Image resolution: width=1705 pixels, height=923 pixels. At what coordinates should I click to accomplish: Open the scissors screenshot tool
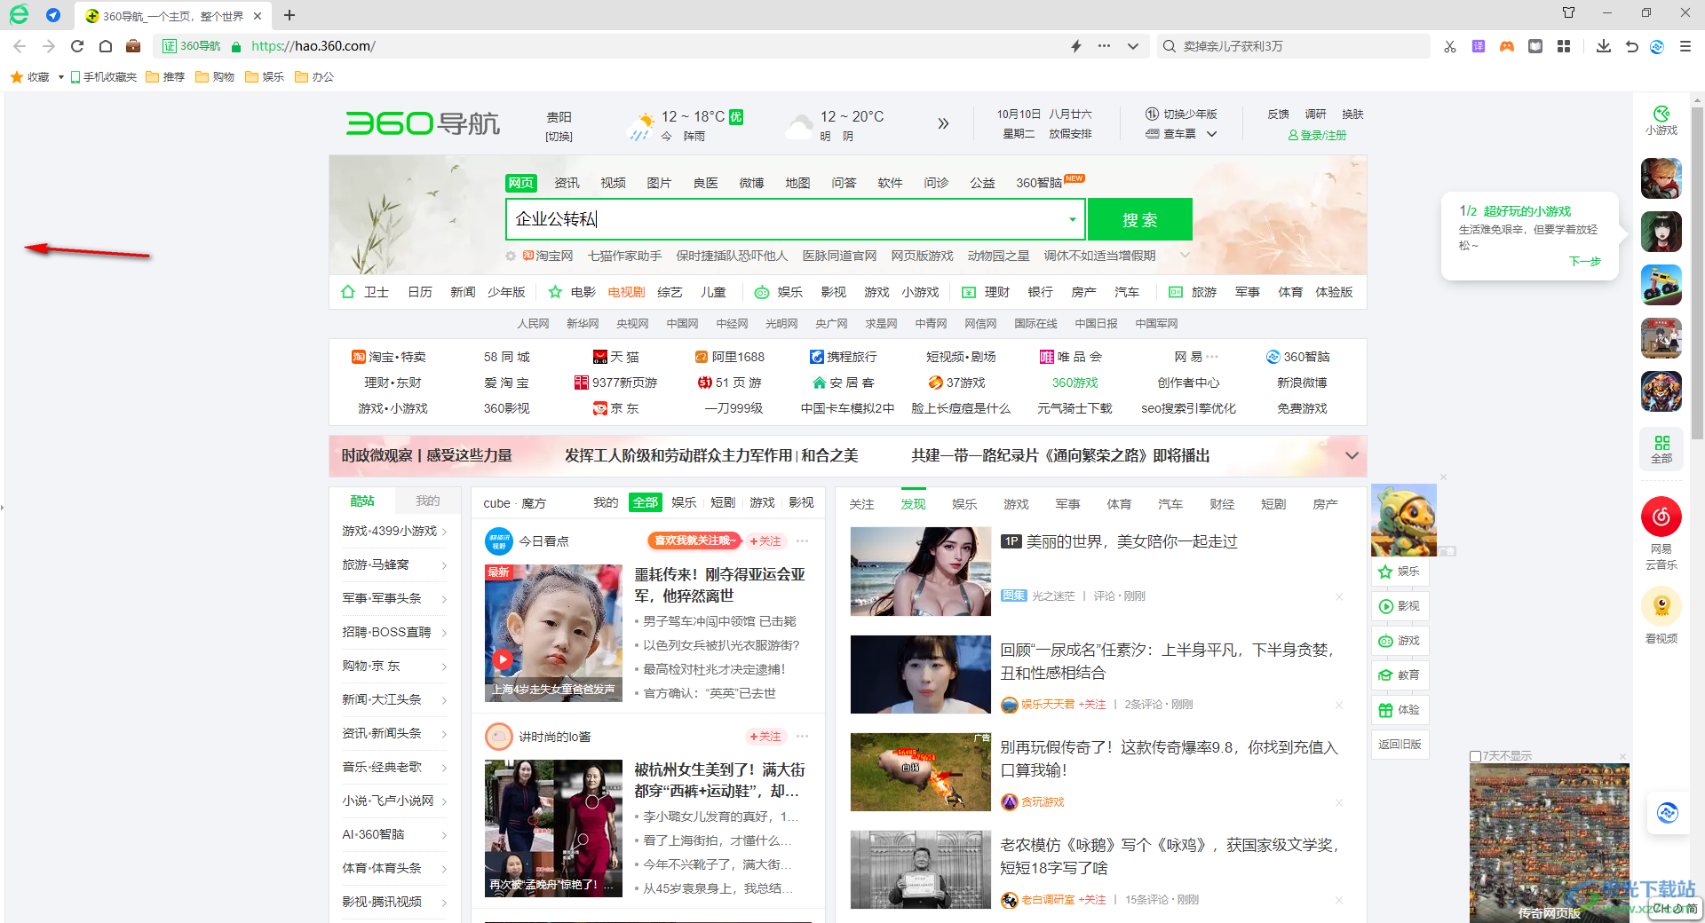[x=1450, y=46]
